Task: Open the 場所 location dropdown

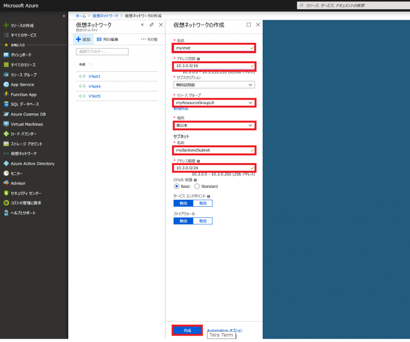Action: 214,125
